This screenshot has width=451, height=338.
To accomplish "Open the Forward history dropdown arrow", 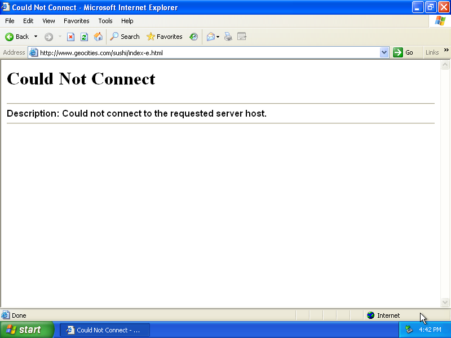I will (60, 37).
